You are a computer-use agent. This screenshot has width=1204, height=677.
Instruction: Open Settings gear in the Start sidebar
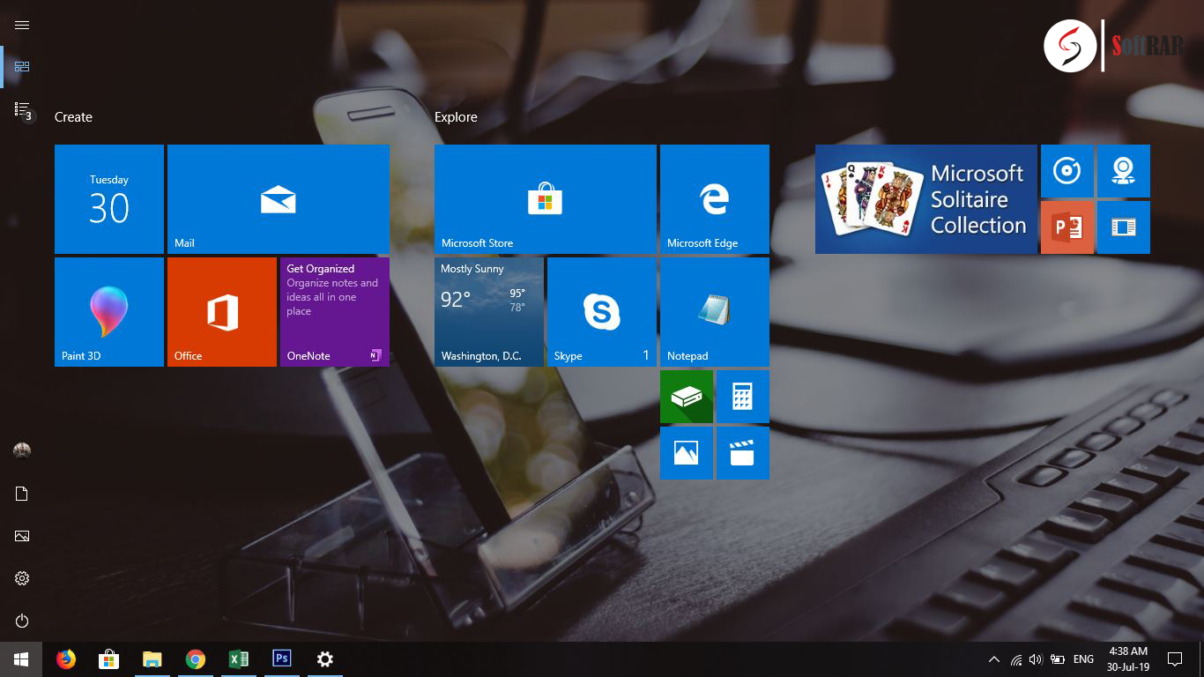point(22,578)
